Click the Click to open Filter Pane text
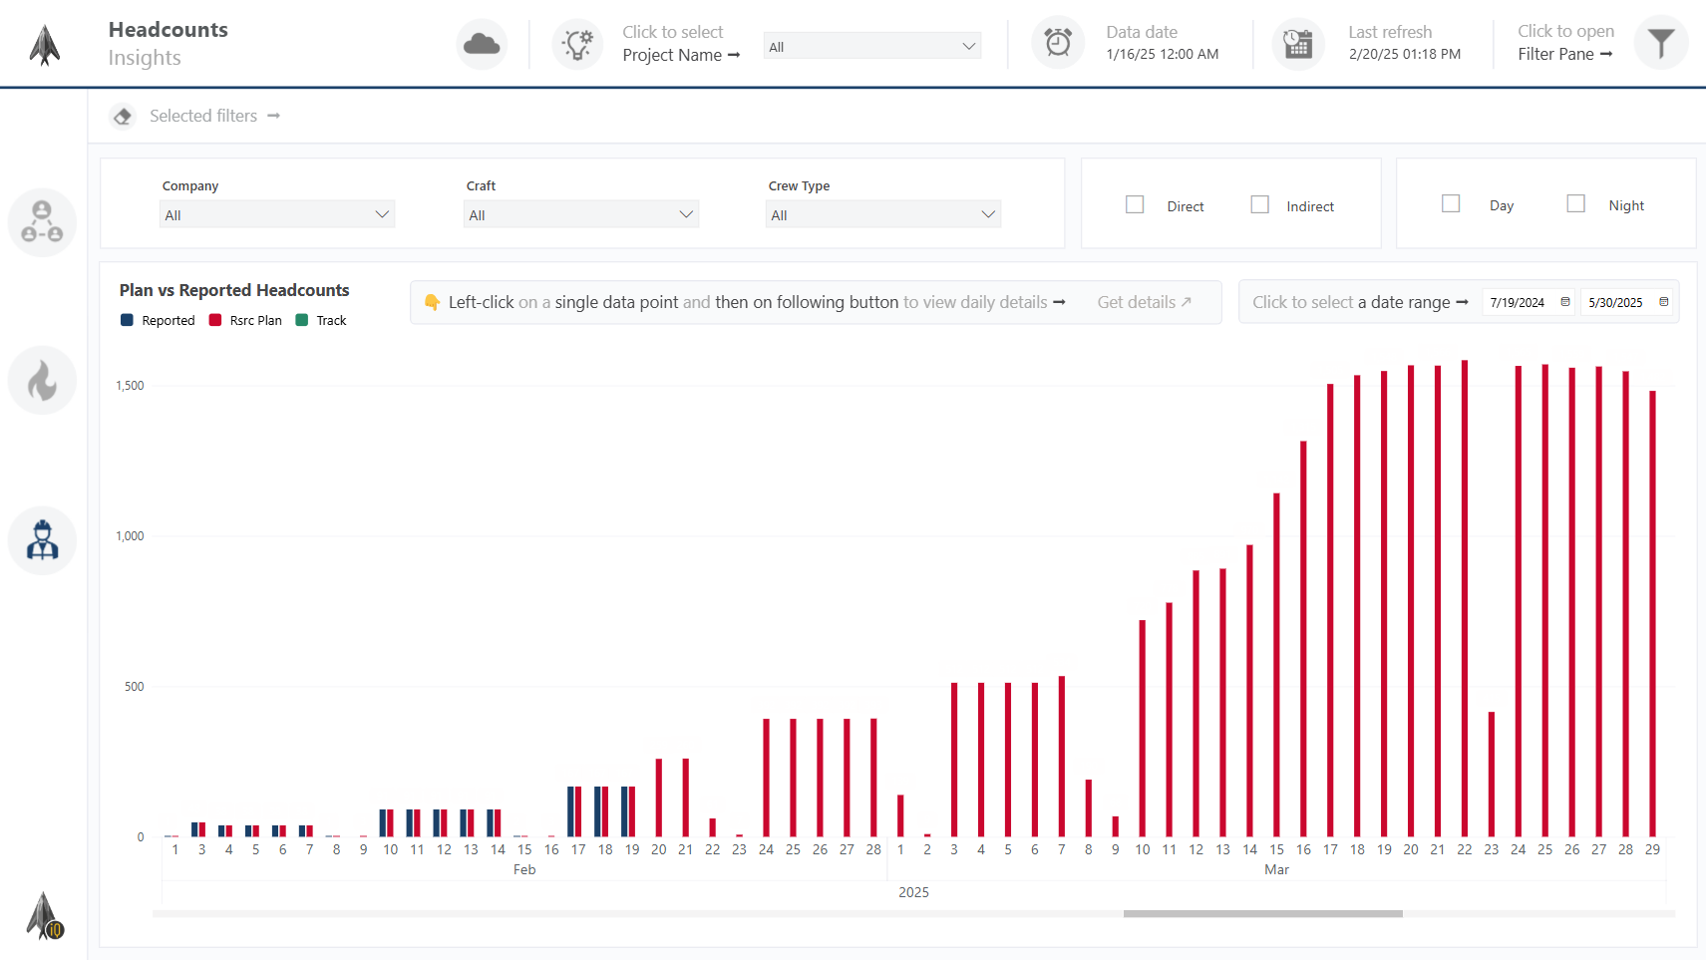 coord(1565,43)
